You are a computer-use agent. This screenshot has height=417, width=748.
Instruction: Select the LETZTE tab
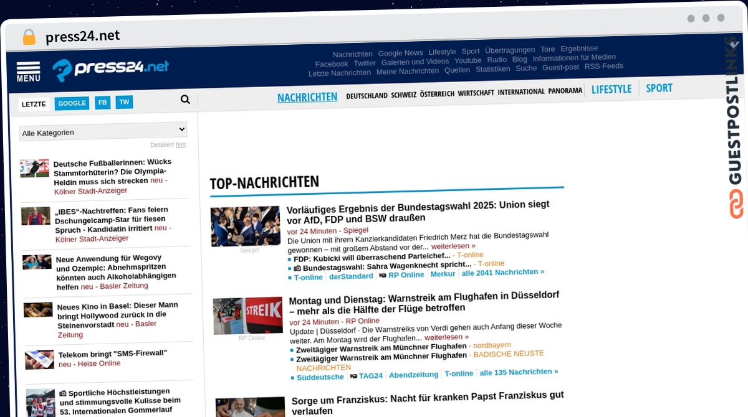(x=34, y=104)
